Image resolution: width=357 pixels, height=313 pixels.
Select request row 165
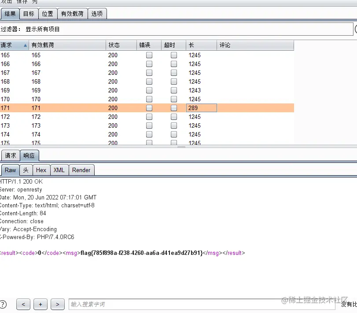pyautogui.click(x=147, y=55)
